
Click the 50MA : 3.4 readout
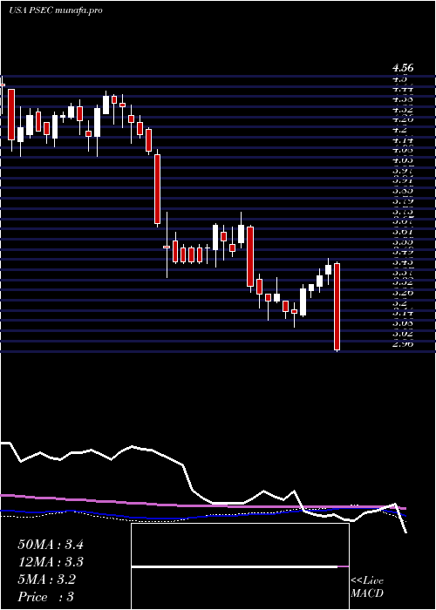51,545
